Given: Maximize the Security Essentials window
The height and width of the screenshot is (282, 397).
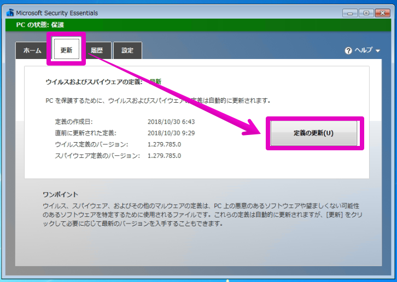Looking at the screenshot, I should (366, 13).
